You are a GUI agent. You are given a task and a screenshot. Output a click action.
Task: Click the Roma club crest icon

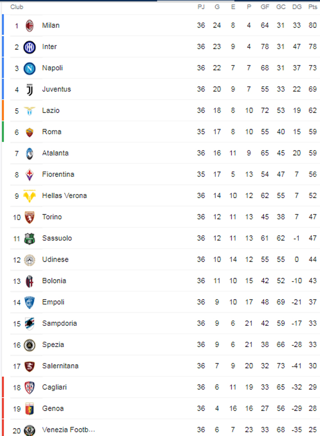pyautogui.click(x=29, y=132)
